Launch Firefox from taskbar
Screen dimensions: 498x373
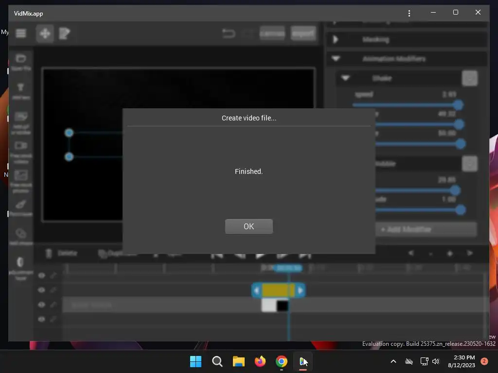pos(260,361)
